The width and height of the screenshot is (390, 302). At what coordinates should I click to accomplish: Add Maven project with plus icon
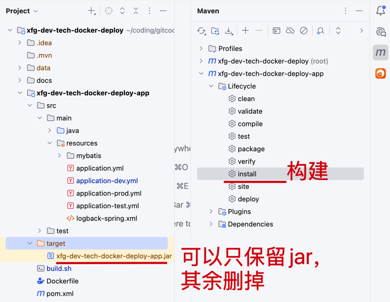pos(246,31)
